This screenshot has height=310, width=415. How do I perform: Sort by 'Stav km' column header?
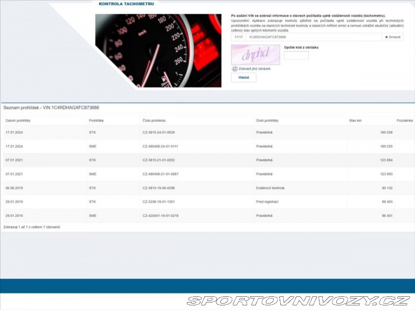click(355, 121)
